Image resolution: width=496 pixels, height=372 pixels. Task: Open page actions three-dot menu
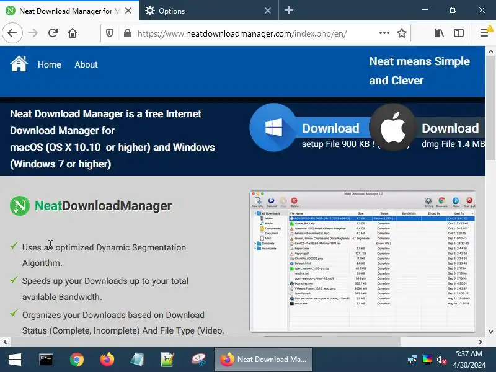click(x=384, y=33)
